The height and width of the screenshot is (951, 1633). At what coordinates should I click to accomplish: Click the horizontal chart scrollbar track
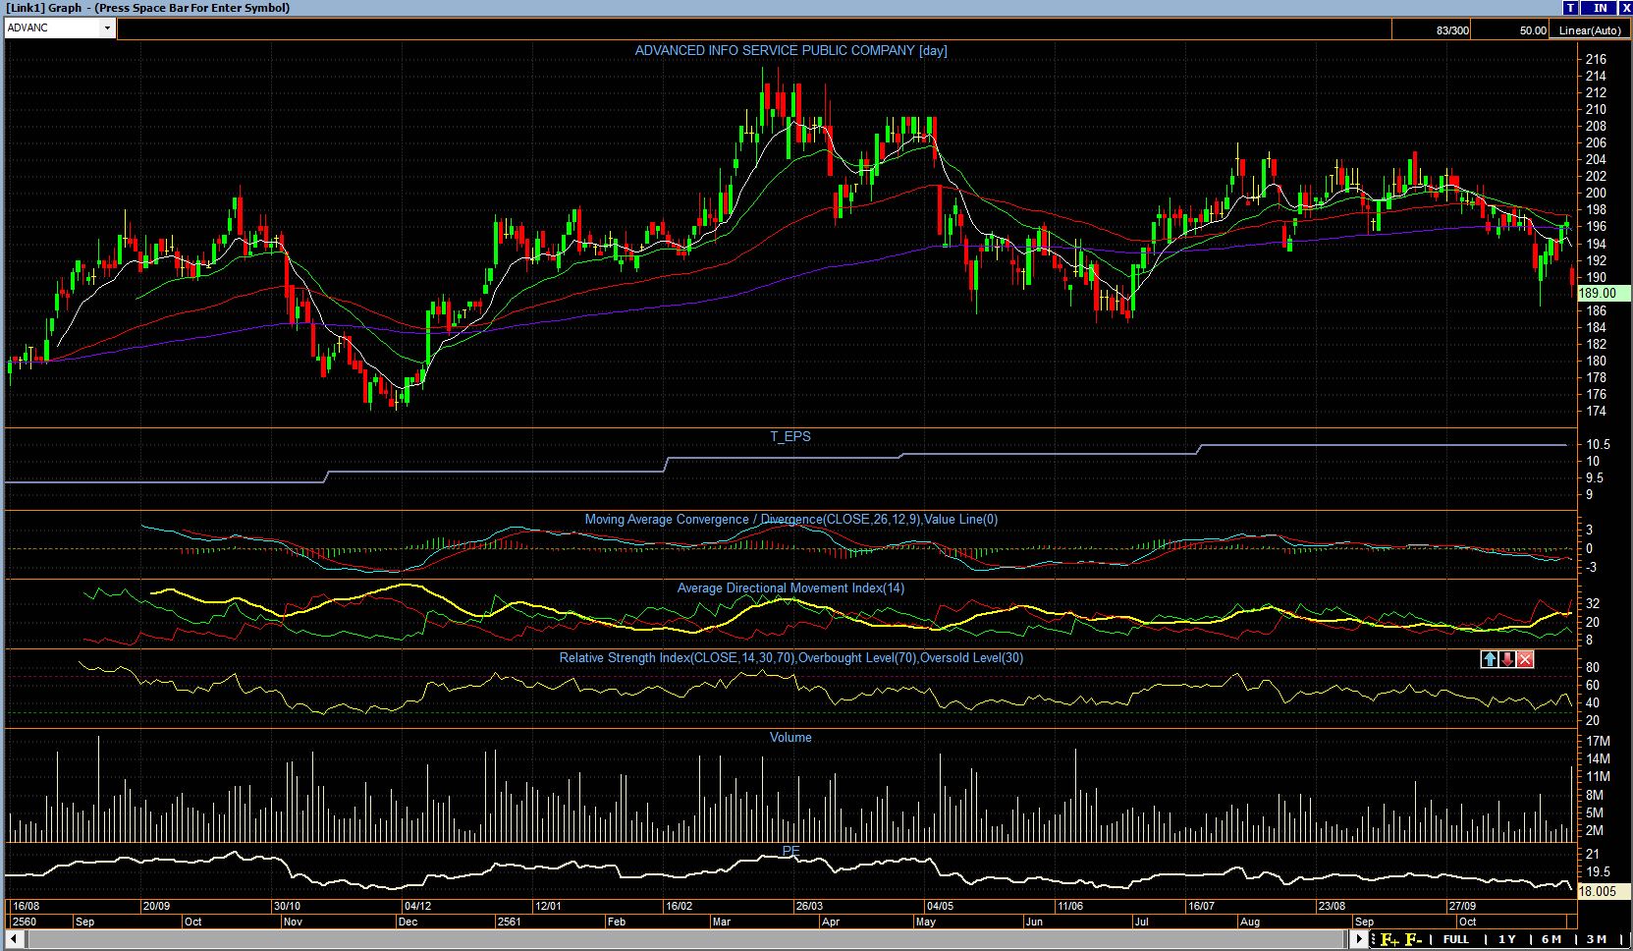687,940
